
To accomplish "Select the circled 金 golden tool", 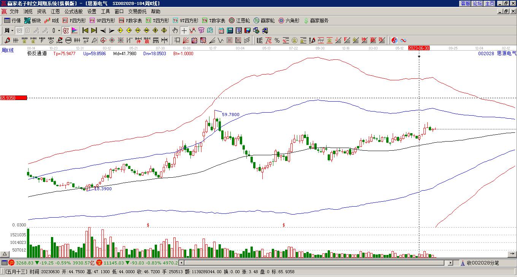I will (295, 40).
